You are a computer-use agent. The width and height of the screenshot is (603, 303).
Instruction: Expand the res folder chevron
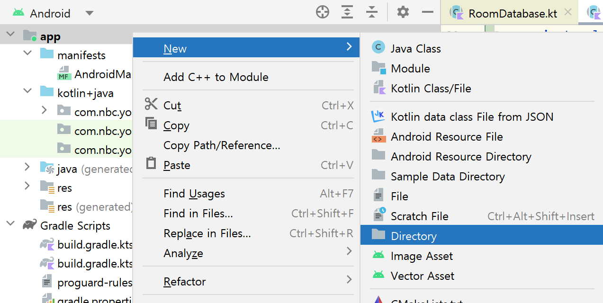point(27,186)
